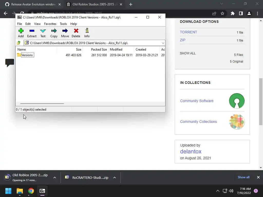Image resolution: width=263 pixels, height=197 pixels.
Task: Close the downloads bar
Action: [x=258, y=177]
